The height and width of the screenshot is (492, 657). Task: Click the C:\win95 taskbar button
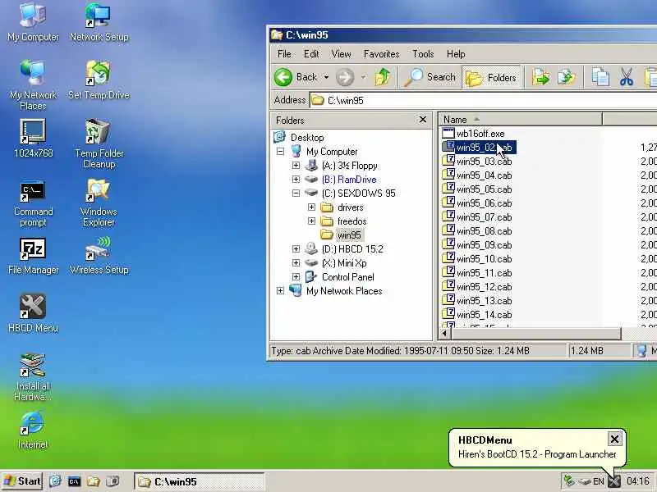tap(200, 481)
